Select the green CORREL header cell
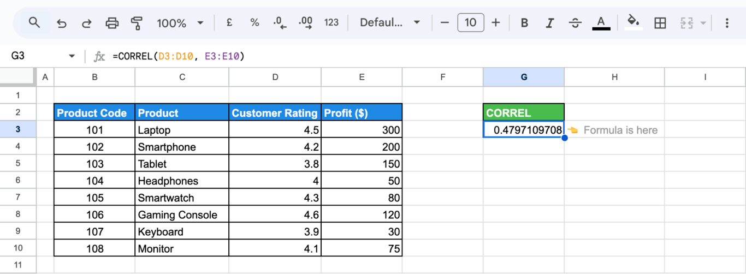This screenshot has width=746, height=274. (524, 112)
